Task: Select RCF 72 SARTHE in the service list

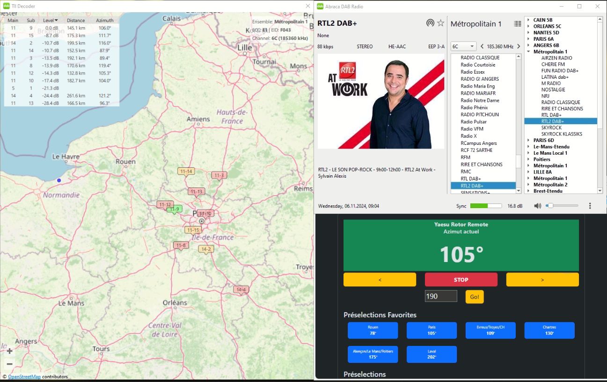Action: click(x=476, y=150)
